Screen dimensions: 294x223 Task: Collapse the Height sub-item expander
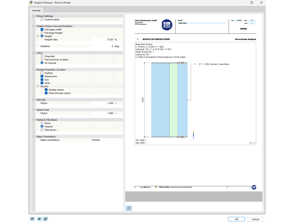[38, 36]
